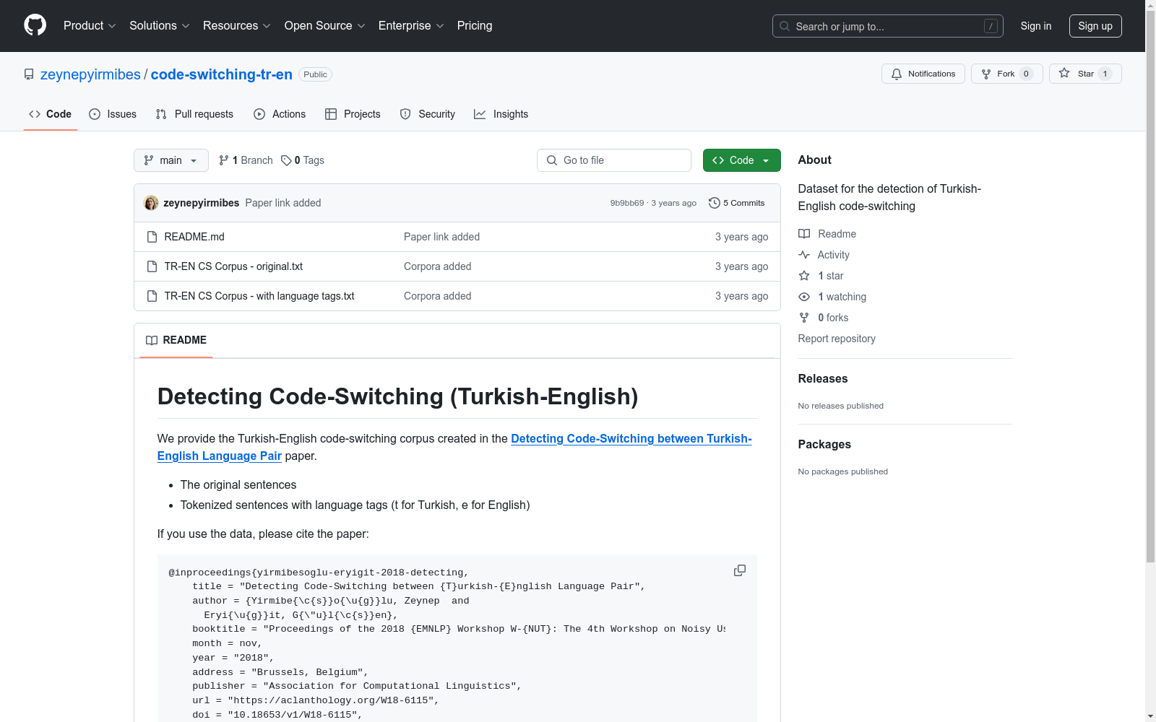
Task: Click Report repository
Action: [837, 339]
